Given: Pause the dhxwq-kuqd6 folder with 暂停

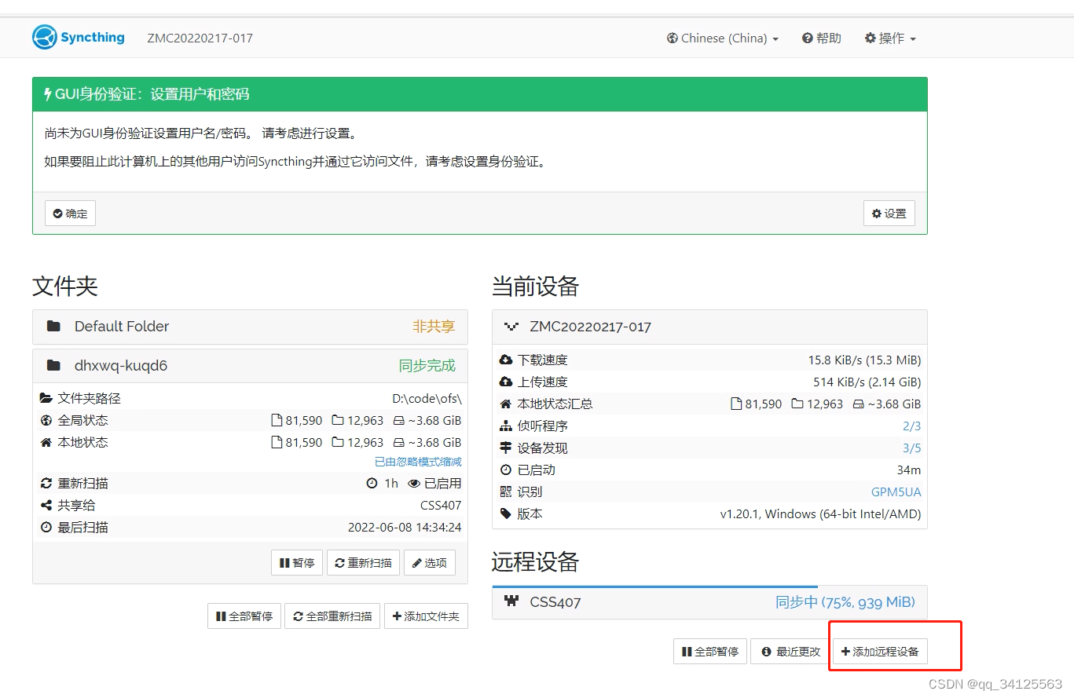Looking at the screenshot, I should click(x=296, y=562).
